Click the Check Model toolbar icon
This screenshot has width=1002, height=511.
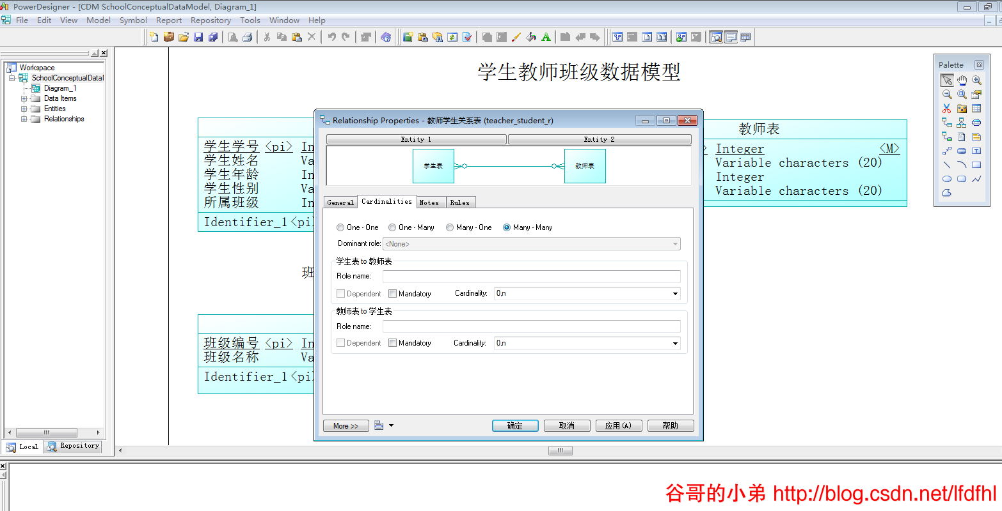[467, 37]
